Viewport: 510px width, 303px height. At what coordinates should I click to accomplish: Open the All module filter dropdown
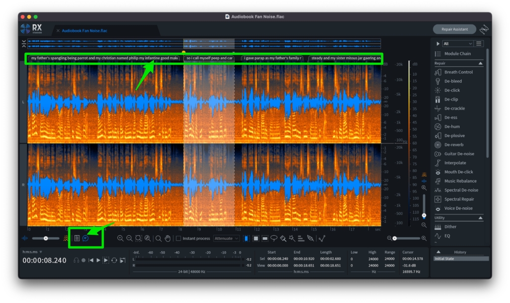pos(457,44)
